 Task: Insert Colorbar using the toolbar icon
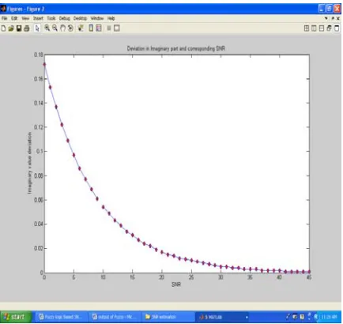[x=91, y=28]
